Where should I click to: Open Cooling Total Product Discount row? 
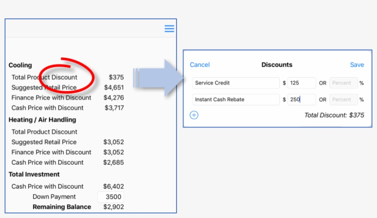(x=45, y=77)
